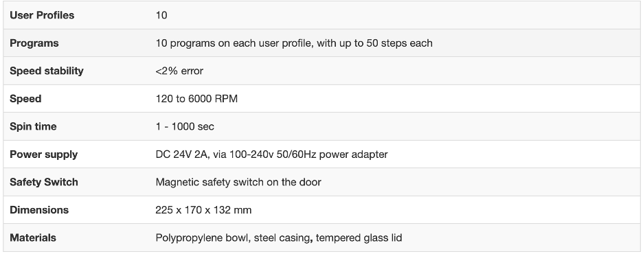Click the words 'tempered glass lid'
643x254 pixels.
[x=359, y=238]
